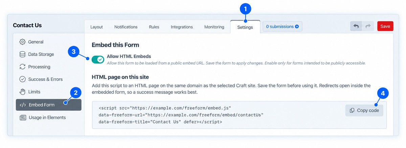Click the 'Contact Us' form title

pyautogui.click(x=27, y=25)
